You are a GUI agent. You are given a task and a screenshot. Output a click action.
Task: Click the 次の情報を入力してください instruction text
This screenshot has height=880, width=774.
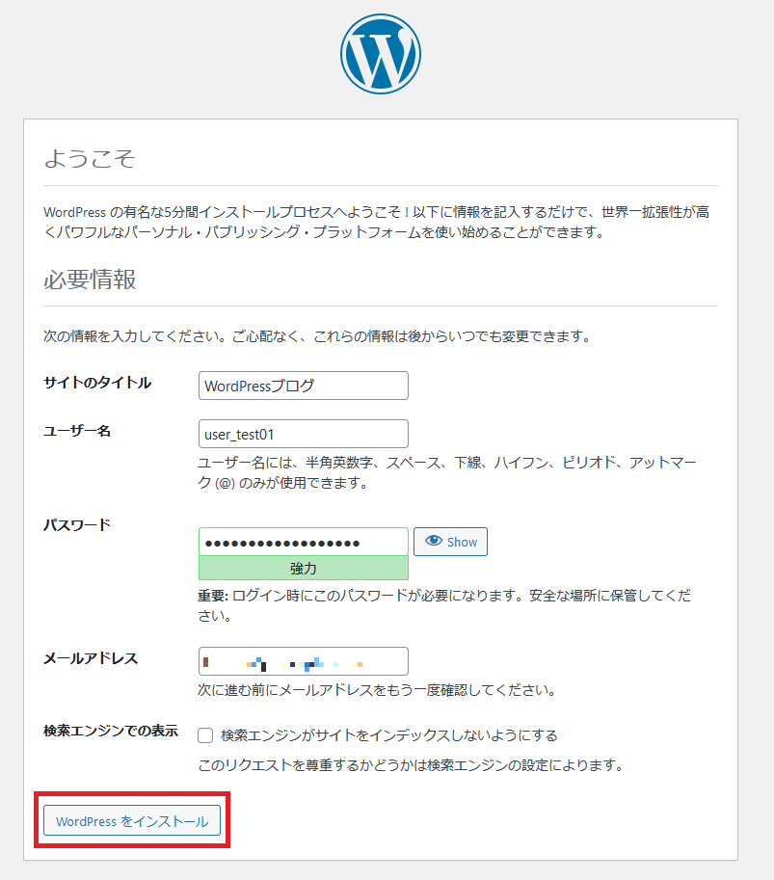(x=317, y=336)
